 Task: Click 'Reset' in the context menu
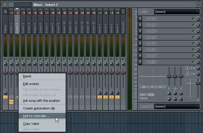point(27,76)
